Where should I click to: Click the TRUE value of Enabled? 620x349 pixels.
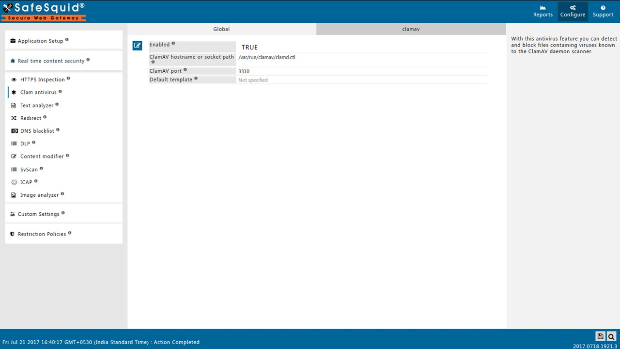[249, 47]
